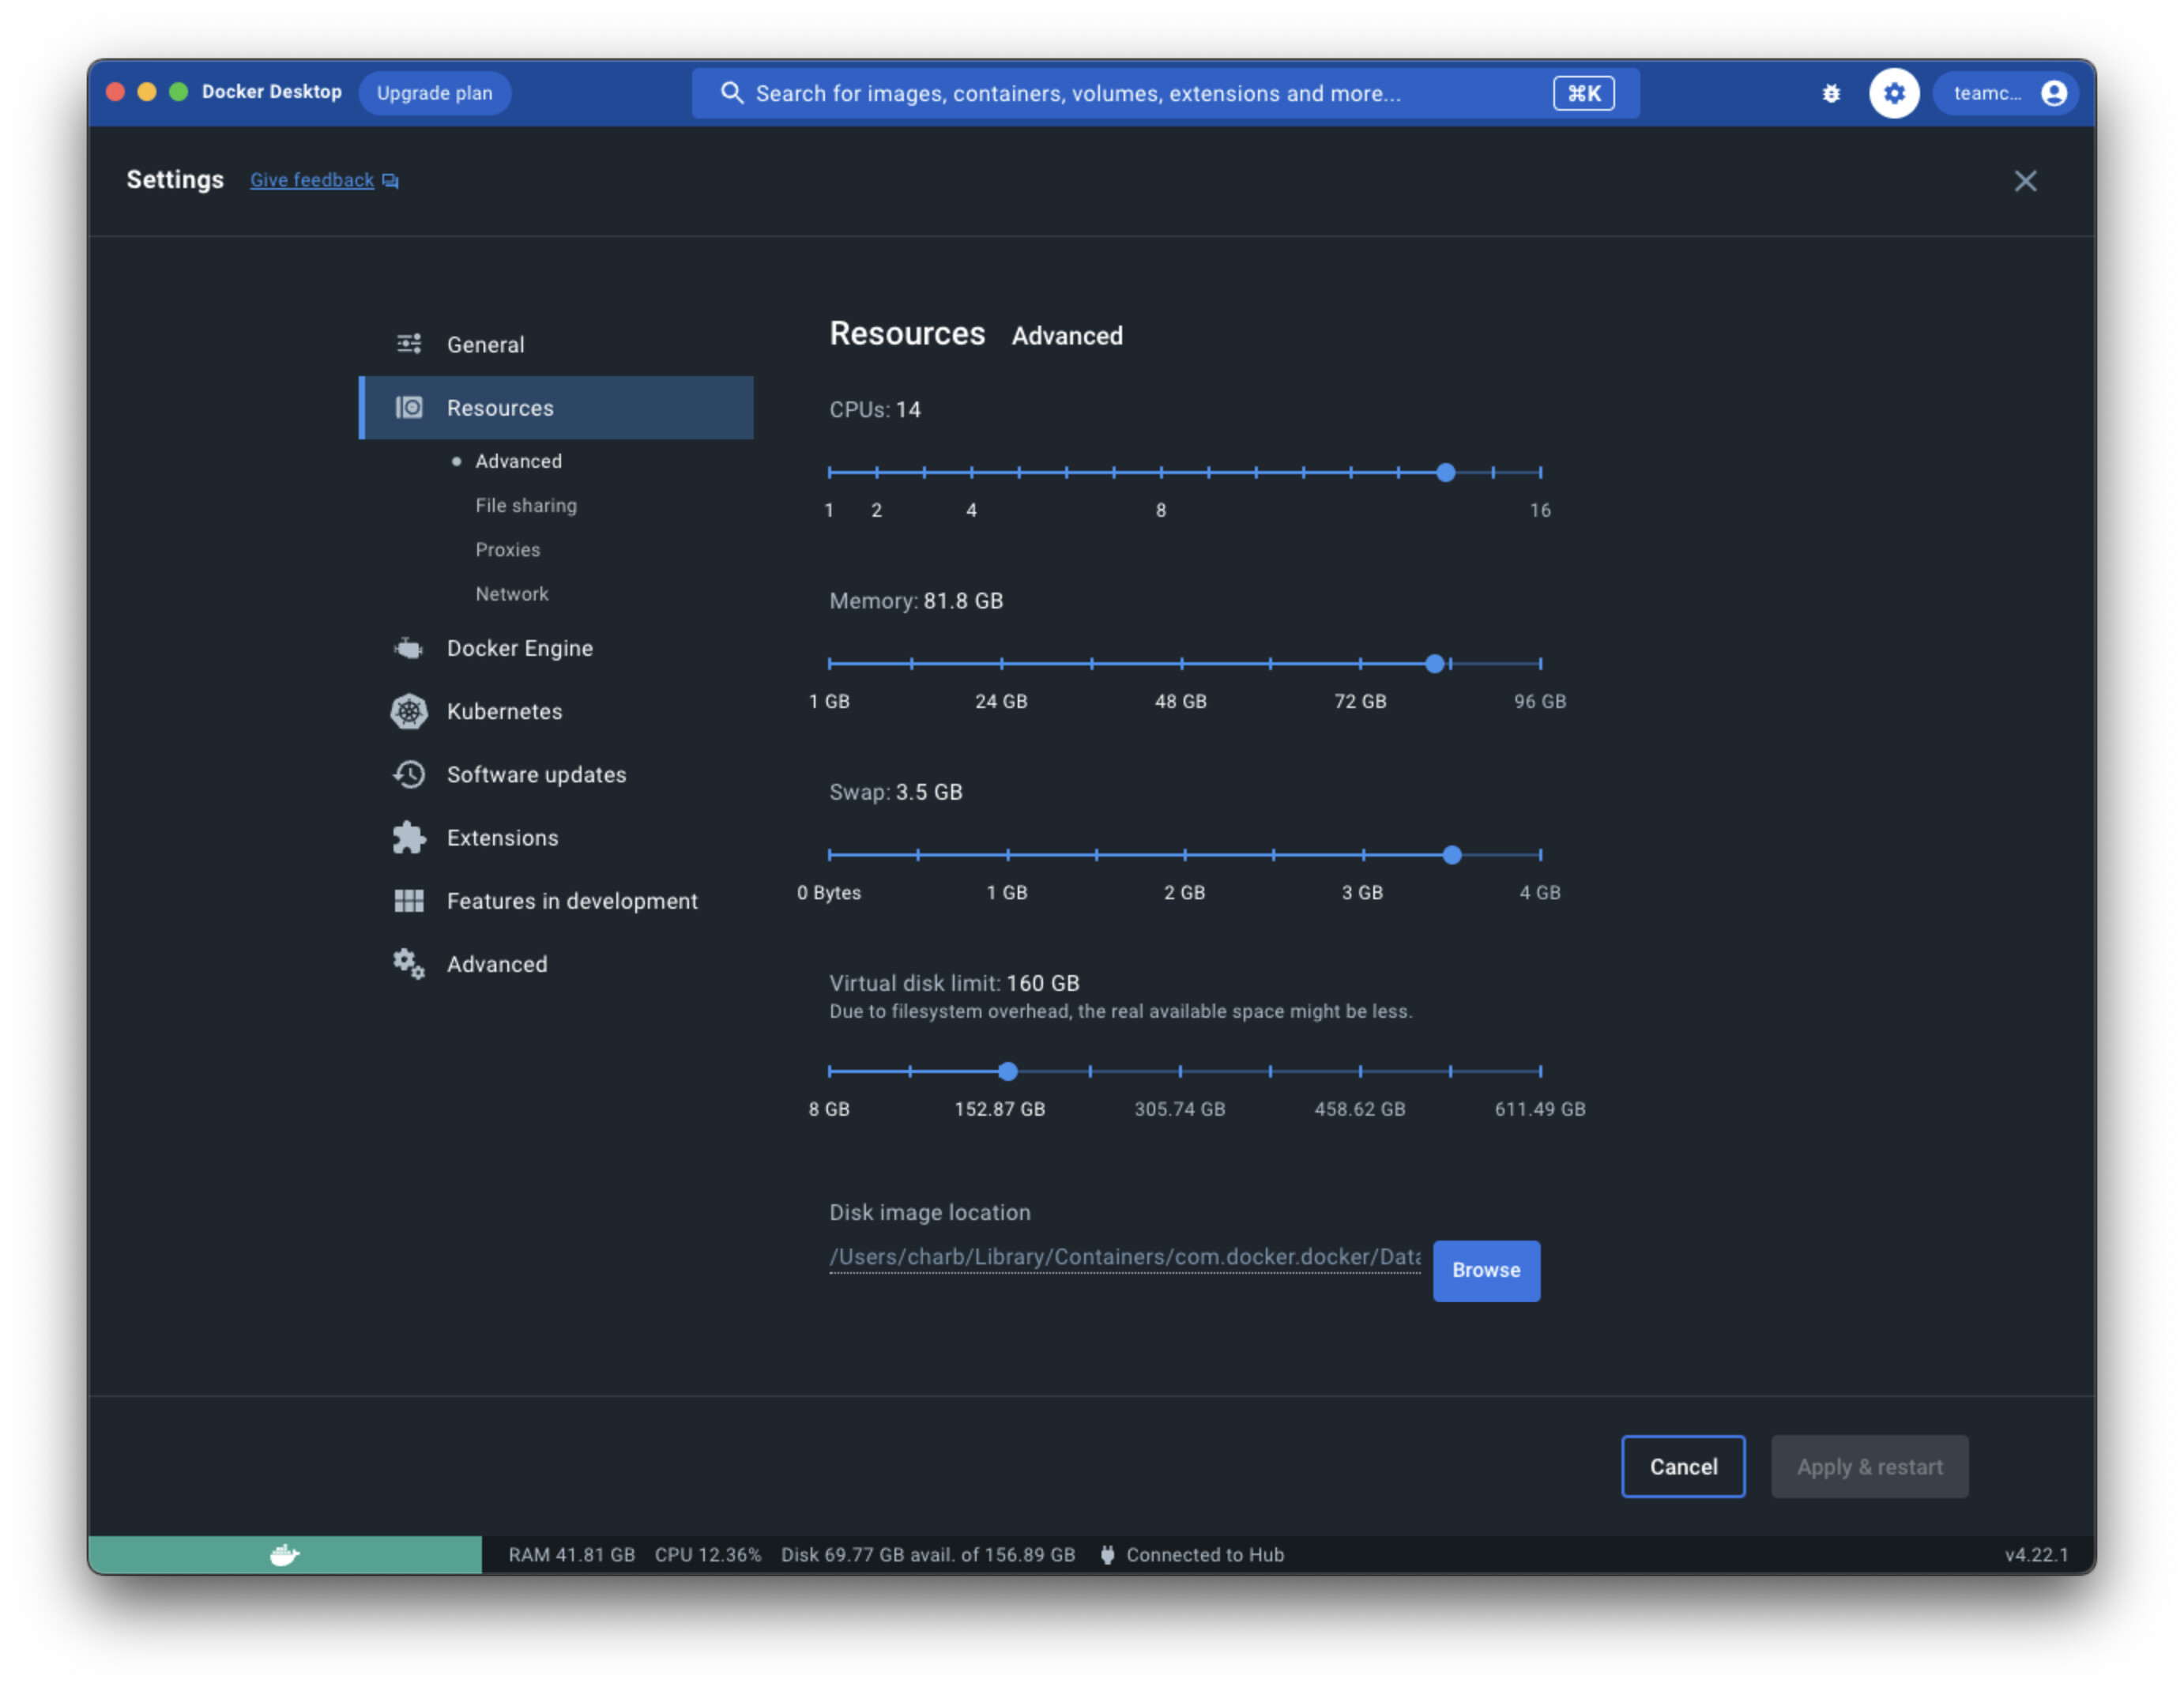Open Kubernetes settings from sidebar
Screen dimensions: 2184x1691
[504, 711]
